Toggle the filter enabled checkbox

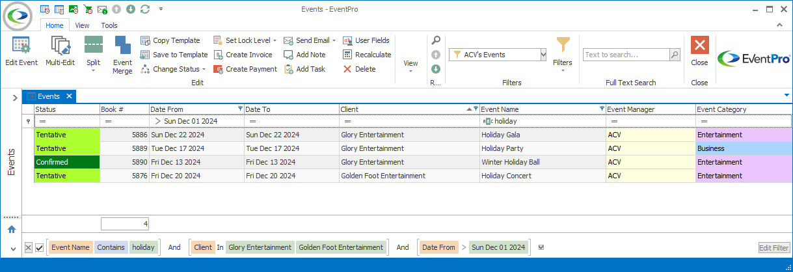click(39, 247)
